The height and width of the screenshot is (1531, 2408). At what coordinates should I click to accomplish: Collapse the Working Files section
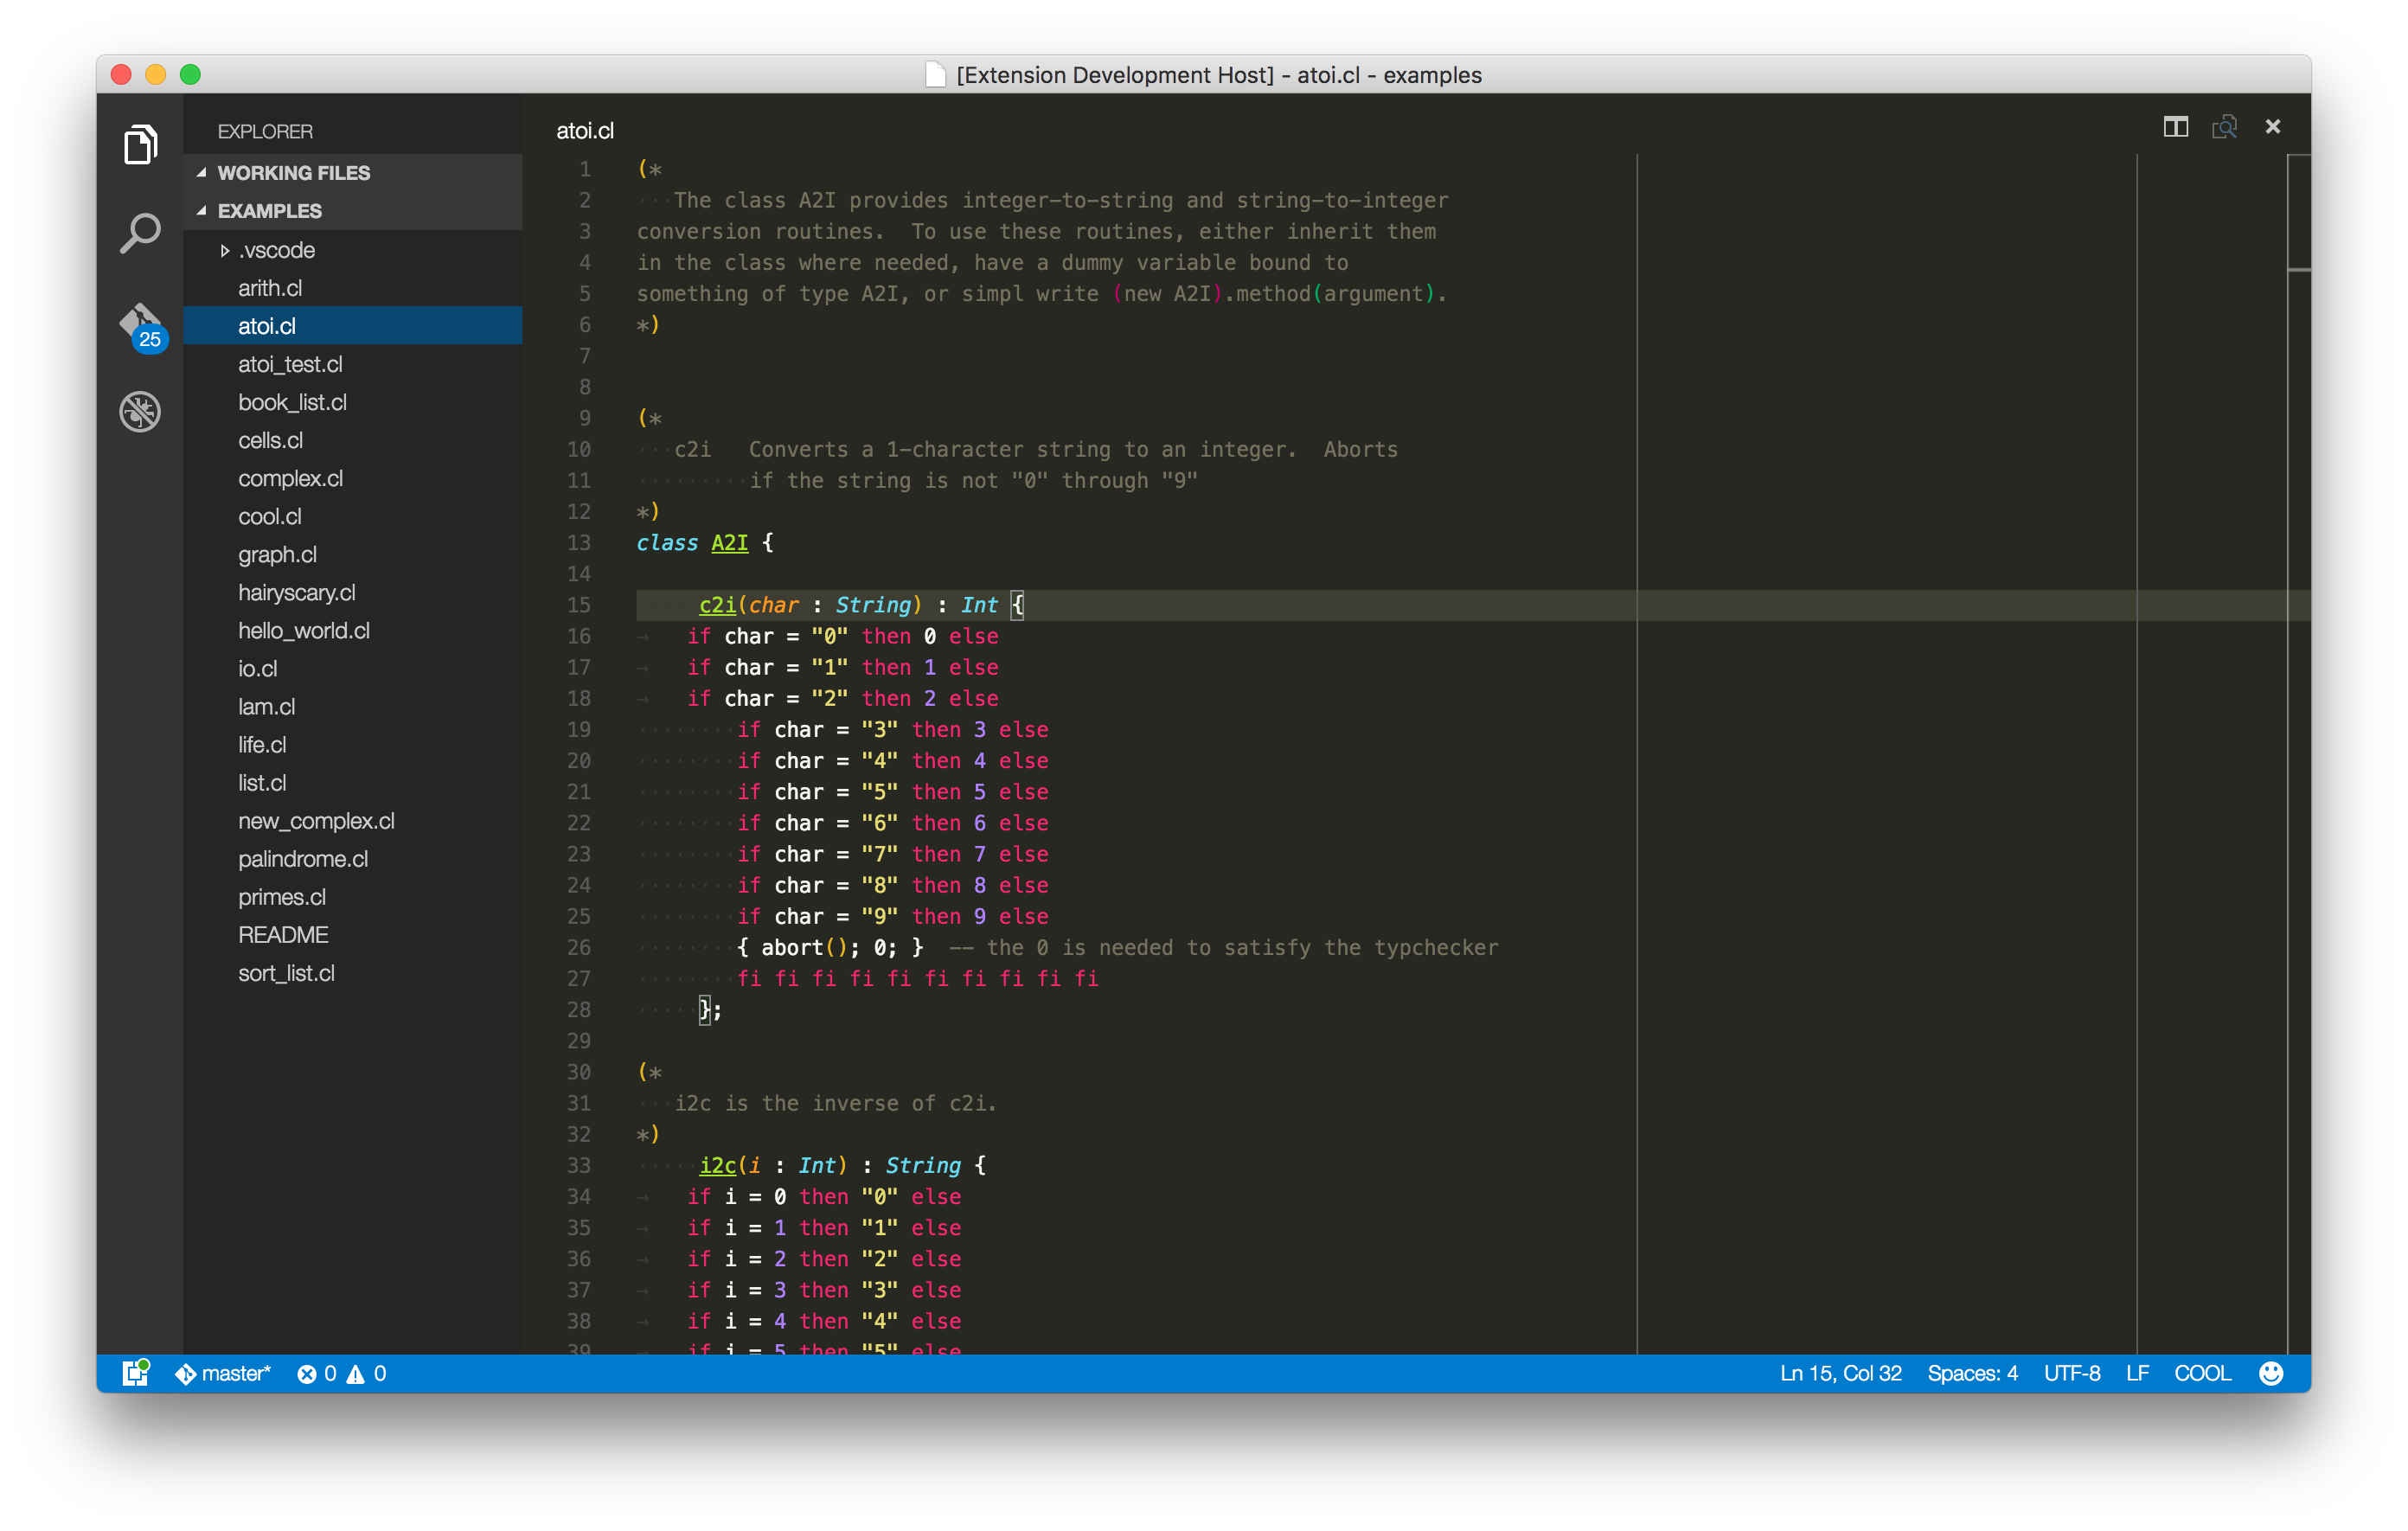293,173
